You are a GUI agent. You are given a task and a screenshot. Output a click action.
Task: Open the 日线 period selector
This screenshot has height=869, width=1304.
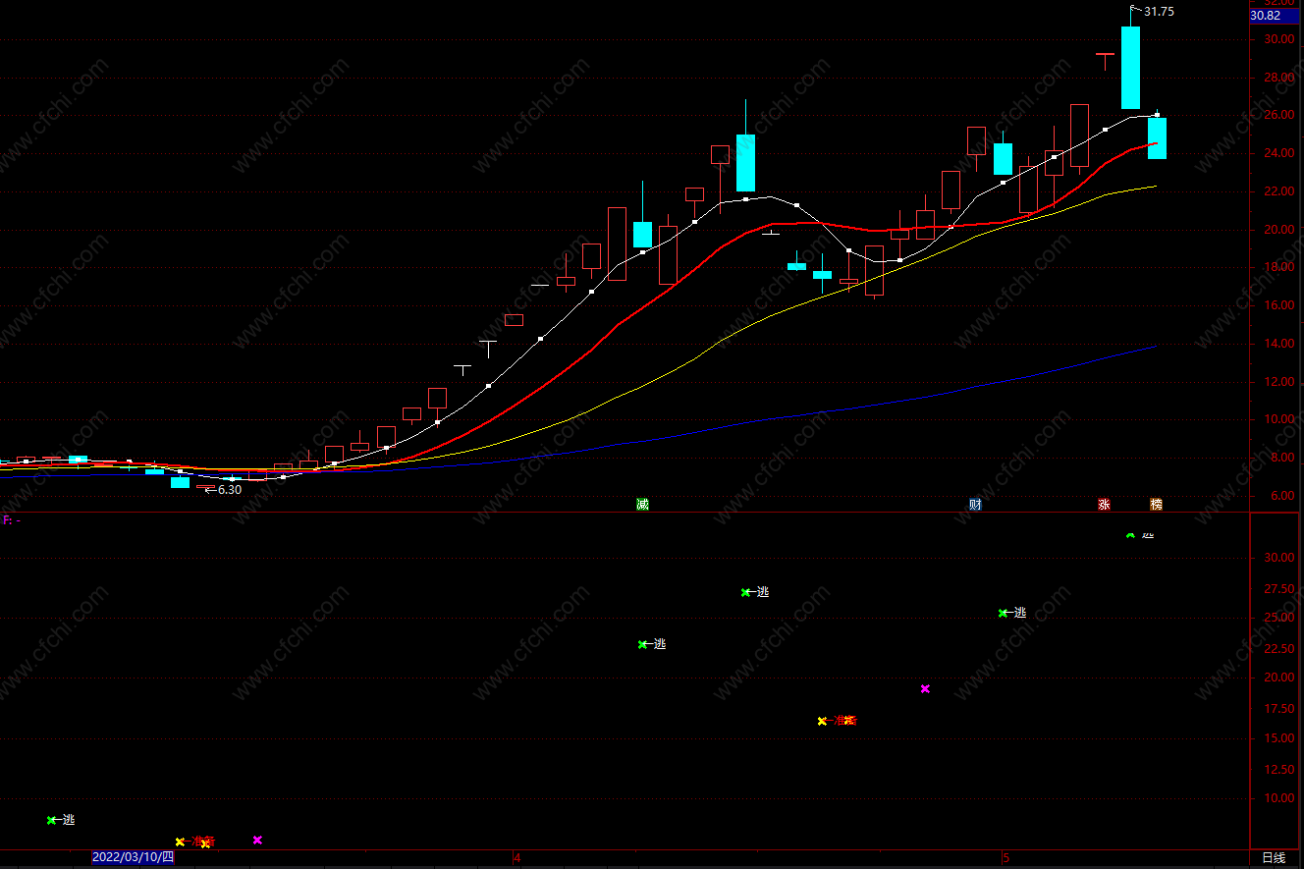(x=1273, y=858)
